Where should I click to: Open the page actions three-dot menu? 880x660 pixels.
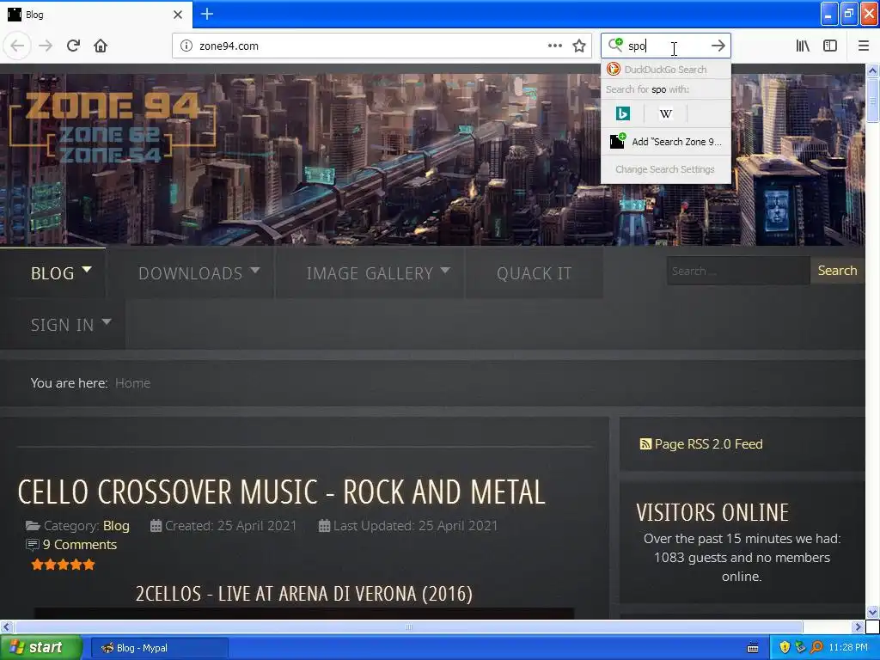554,46
